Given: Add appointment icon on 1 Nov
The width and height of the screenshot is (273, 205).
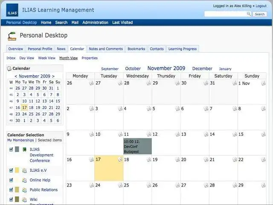Looking at the screenshot, I should coord(263,83).
